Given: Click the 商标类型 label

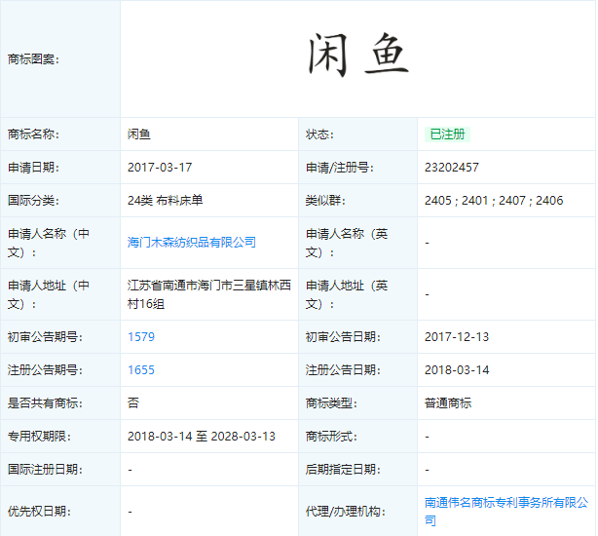Looking at the screenshot, I should pyautogui.click(x=331, y=403).
